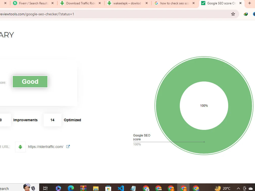Click the Google SEO score chart label
This screenshot has height=191, width=255.
(x=142, y=138)
